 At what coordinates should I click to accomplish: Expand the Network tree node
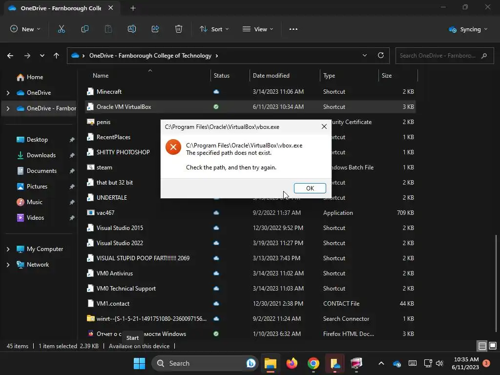[8, 265]
